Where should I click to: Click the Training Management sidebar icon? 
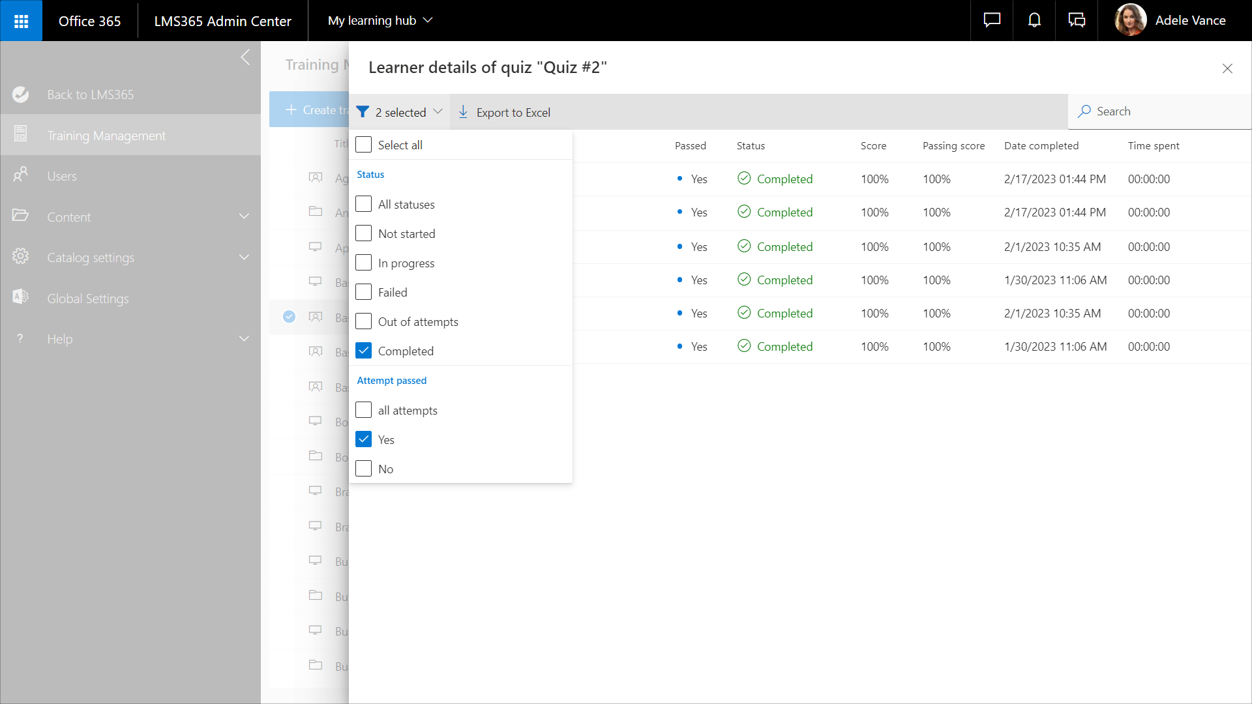point(20,134)
